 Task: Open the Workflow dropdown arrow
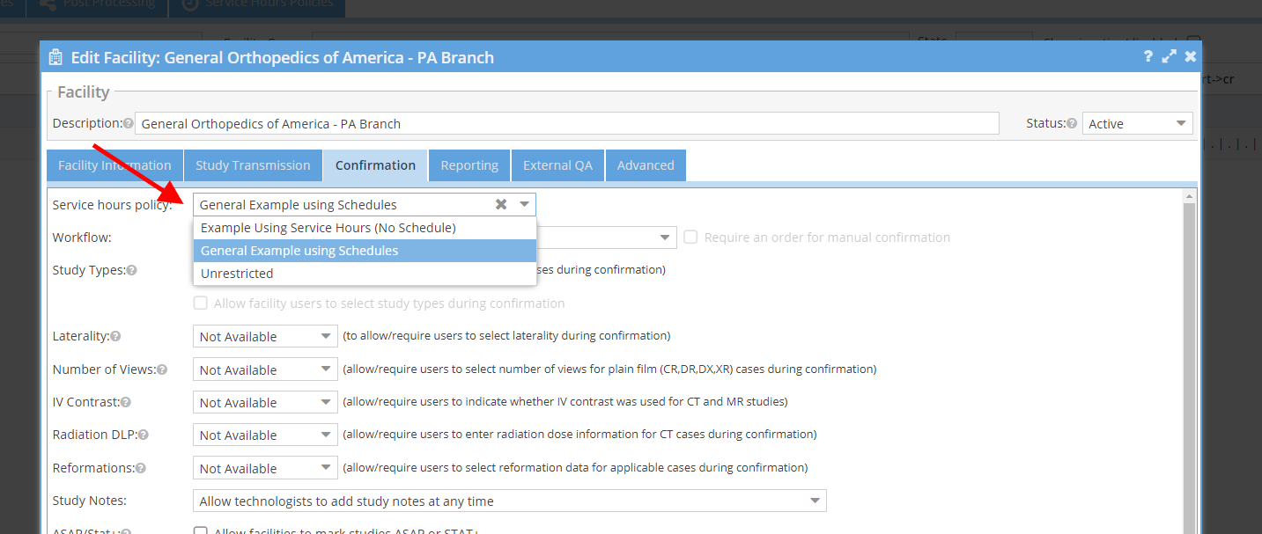[x=666, y=238]
